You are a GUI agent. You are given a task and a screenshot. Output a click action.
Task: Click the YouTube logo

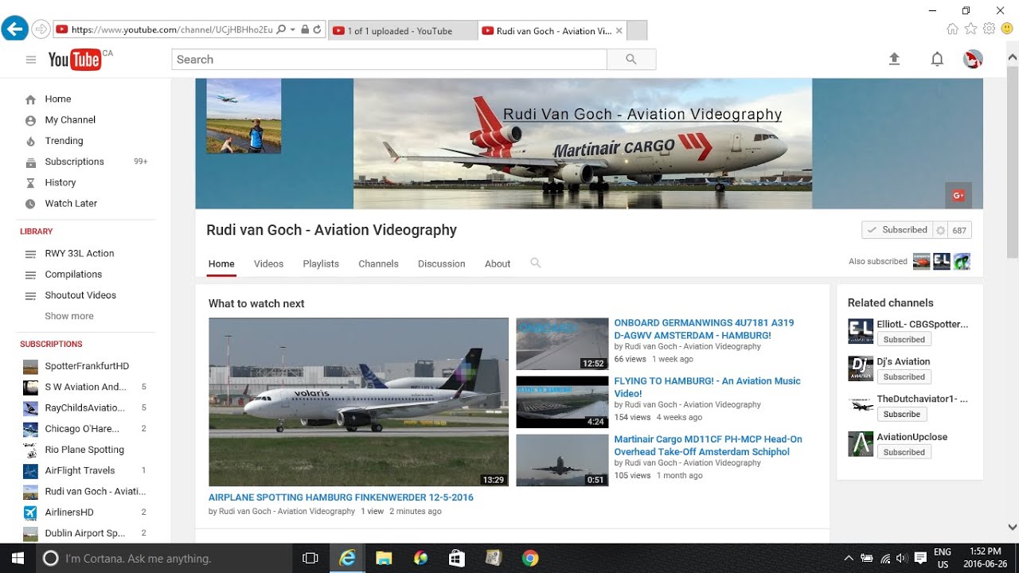tap(75, 60)
